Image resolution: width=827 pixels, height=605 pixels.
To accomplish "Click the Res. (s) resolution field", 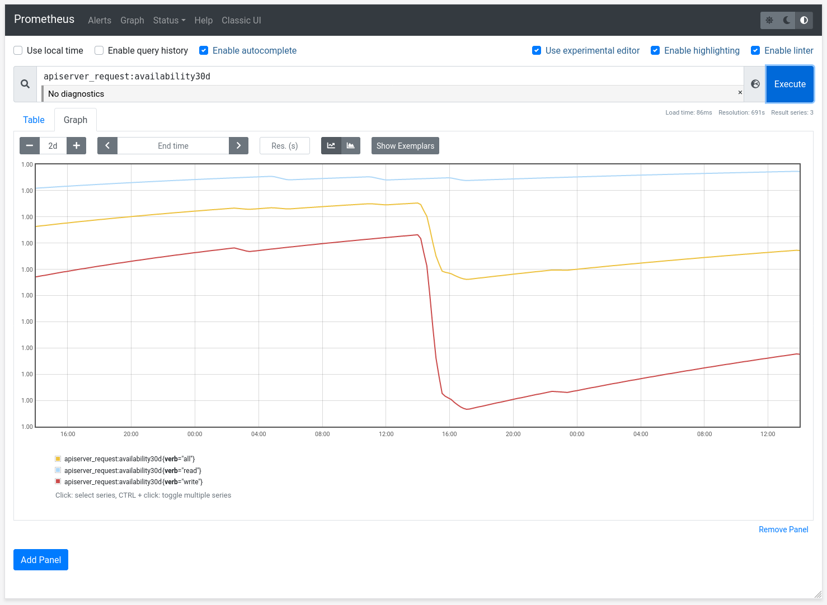I will tap(285, 145).
